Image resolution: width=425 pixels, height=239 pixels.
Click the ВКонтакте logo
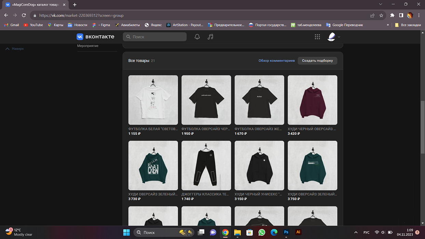click(x=95, y=37)
